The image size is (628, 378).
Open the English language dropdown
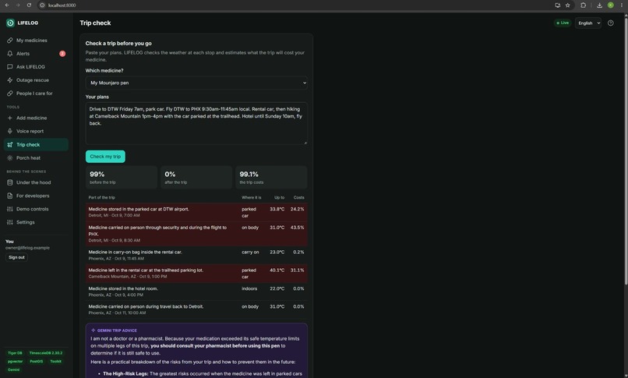588,23
